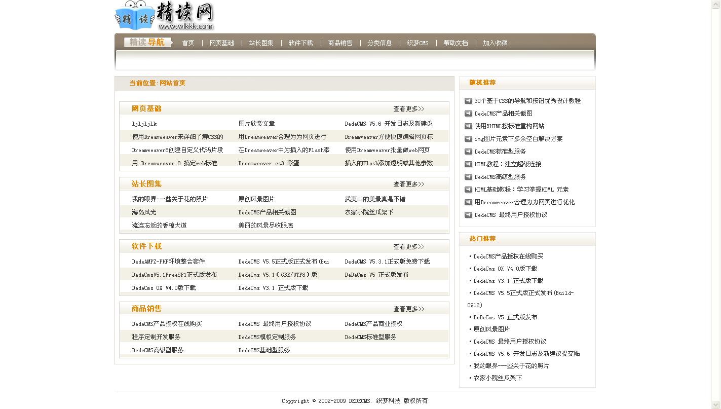Open DedeCms V3.1 正式版下载 in 热门推荐
This screenshot has height=409, width=721.
508,281
